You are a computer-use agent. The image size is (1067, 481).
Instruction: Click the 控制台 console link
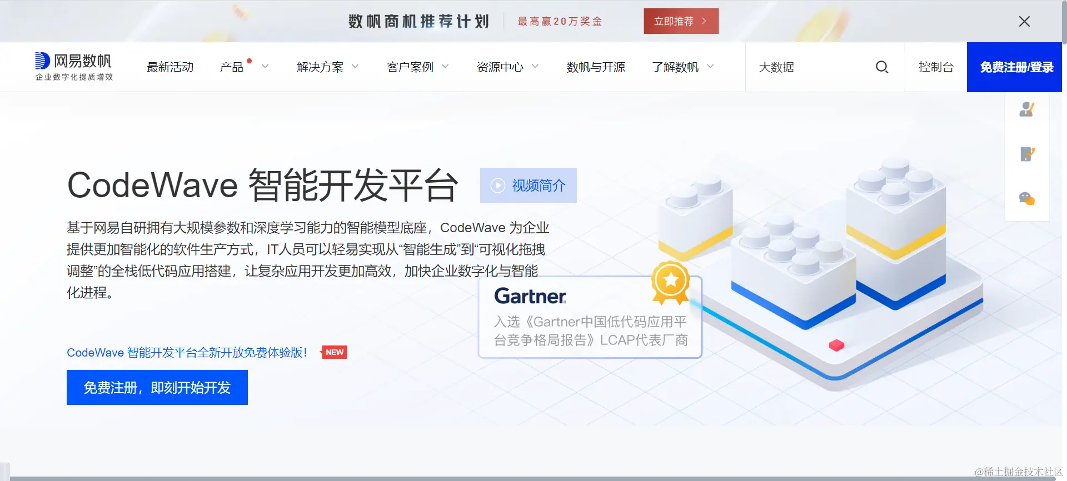(936, 67)
